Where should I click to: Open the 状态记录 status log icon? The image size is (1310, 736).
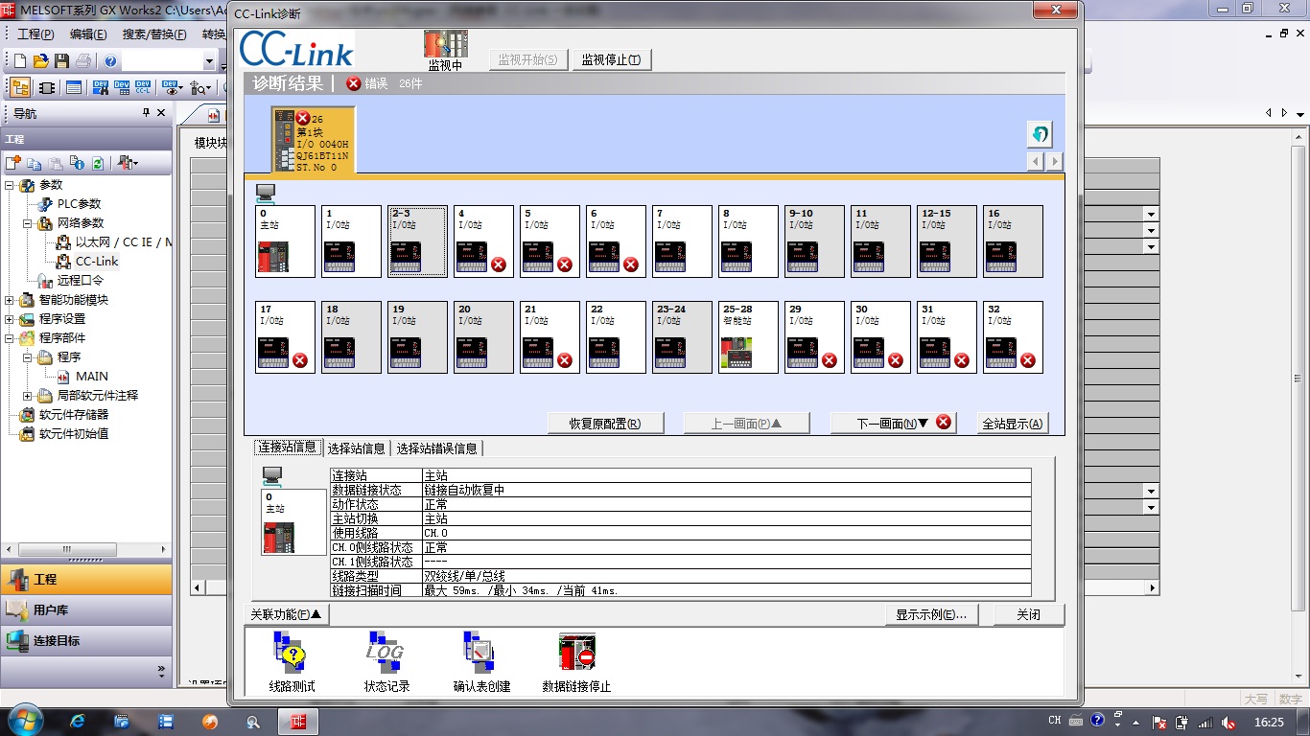pyautogui.click(x=386, y=654)
